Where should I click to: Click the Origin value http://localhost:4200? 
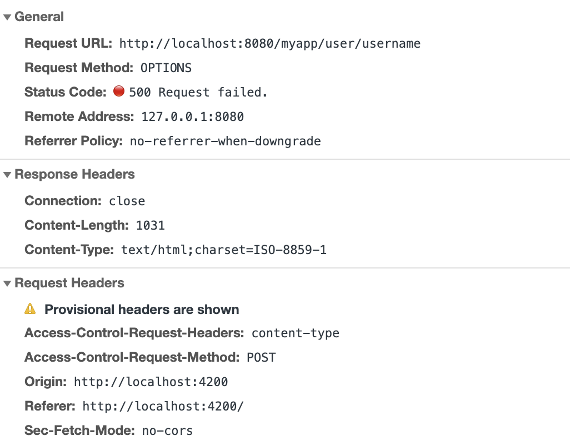pyautogui.click(x=151, y=382)
